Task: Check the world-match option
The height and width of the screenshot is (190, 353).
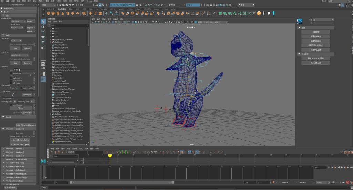Action: pos(11,105)
